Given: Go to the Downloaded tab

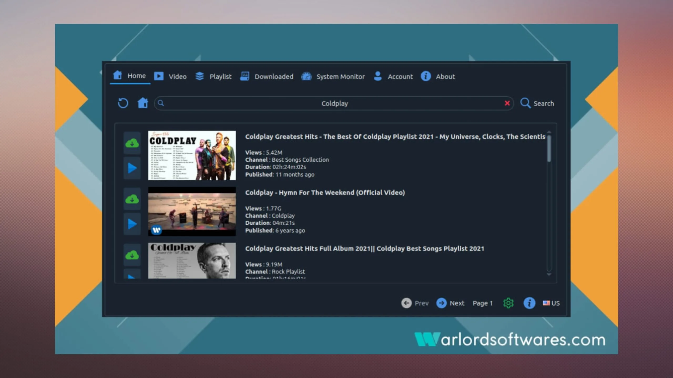Looking at the screenshot, I should point(267,76).
